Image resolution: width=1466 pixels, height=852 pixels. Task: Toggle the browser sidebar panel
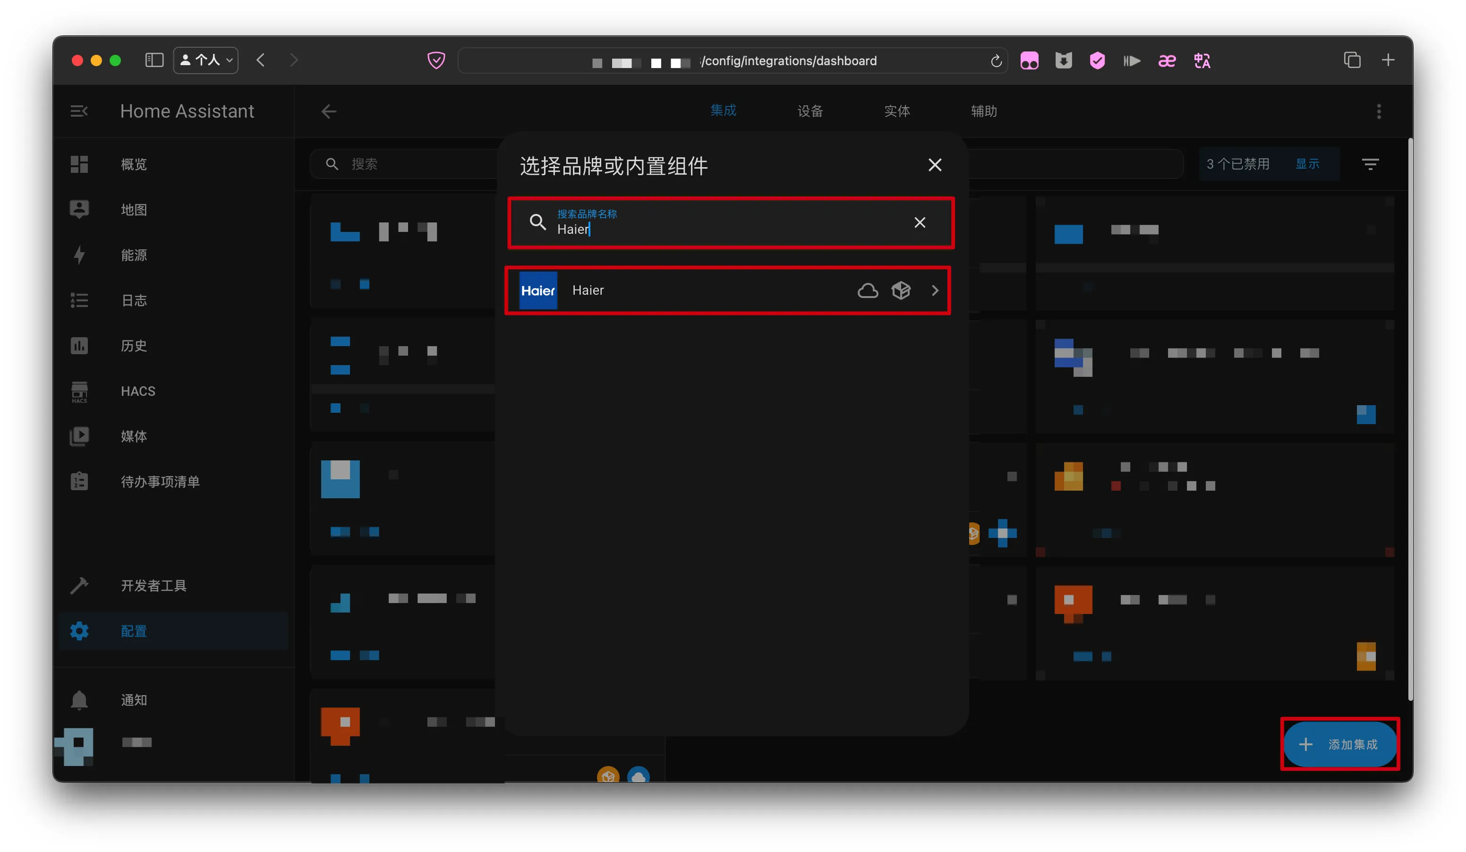154,60
